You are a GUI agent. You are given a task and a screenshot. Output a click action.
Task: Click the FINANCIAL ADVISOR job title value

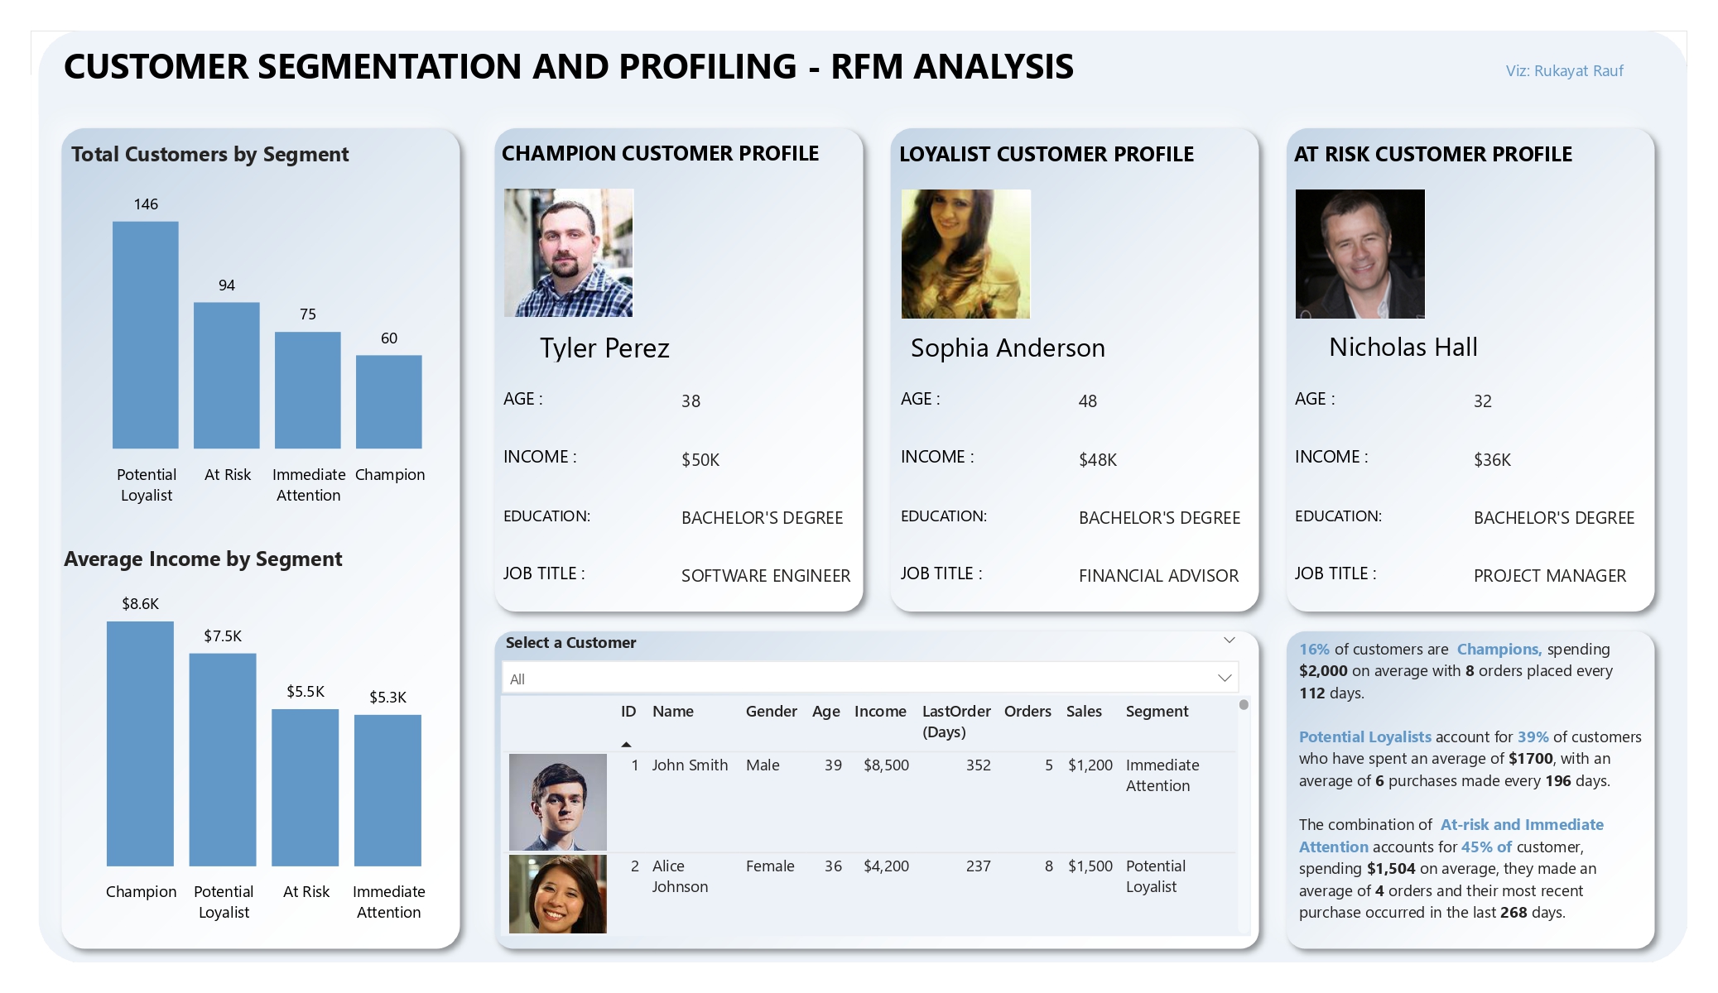click(x=1158, y=576)
